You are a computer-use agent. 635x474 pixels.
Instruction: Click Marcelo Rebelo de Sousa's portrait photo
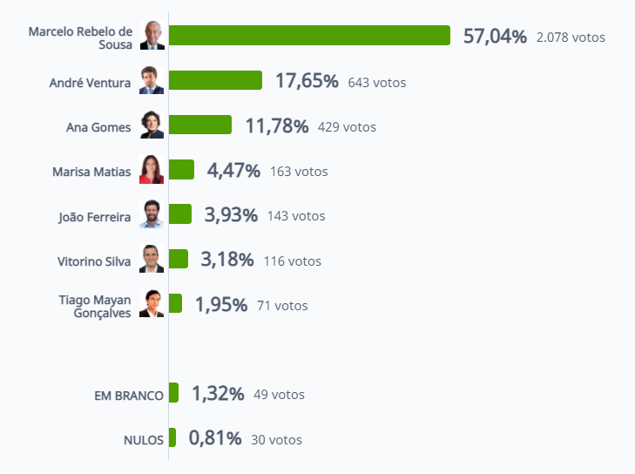(x=152, y=35)
